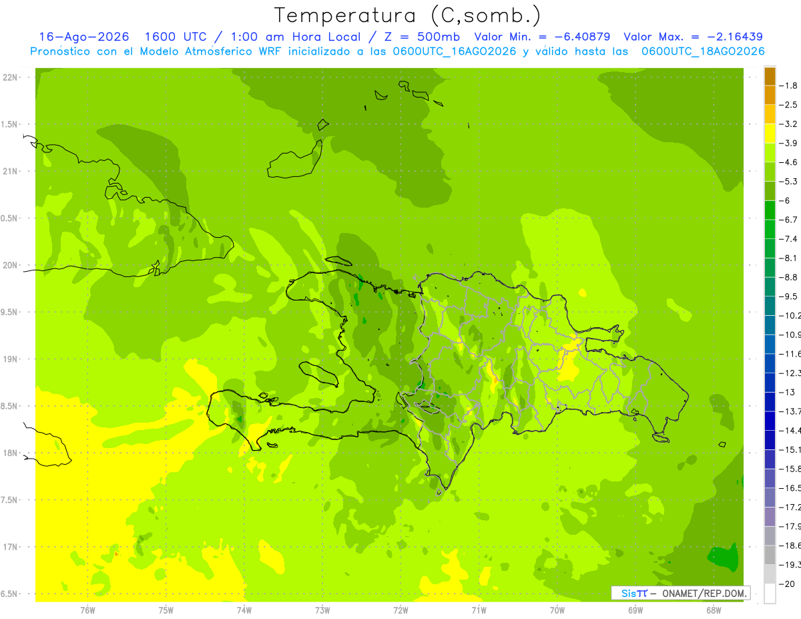801x619 pixels.
Task: Click the "-8.1" legend value
Action: pyautogui.click(x=790, y=258)
